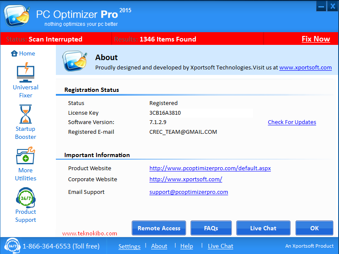
Task: Open www.xportsoft.com link in About header
Action: click(x=305, y=67)
